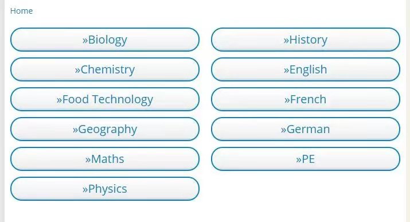The width and height of the screenshot is (410, 222).
Task: Click the » symbol before German
Action: pyautogui.click(x=283, y=130)
